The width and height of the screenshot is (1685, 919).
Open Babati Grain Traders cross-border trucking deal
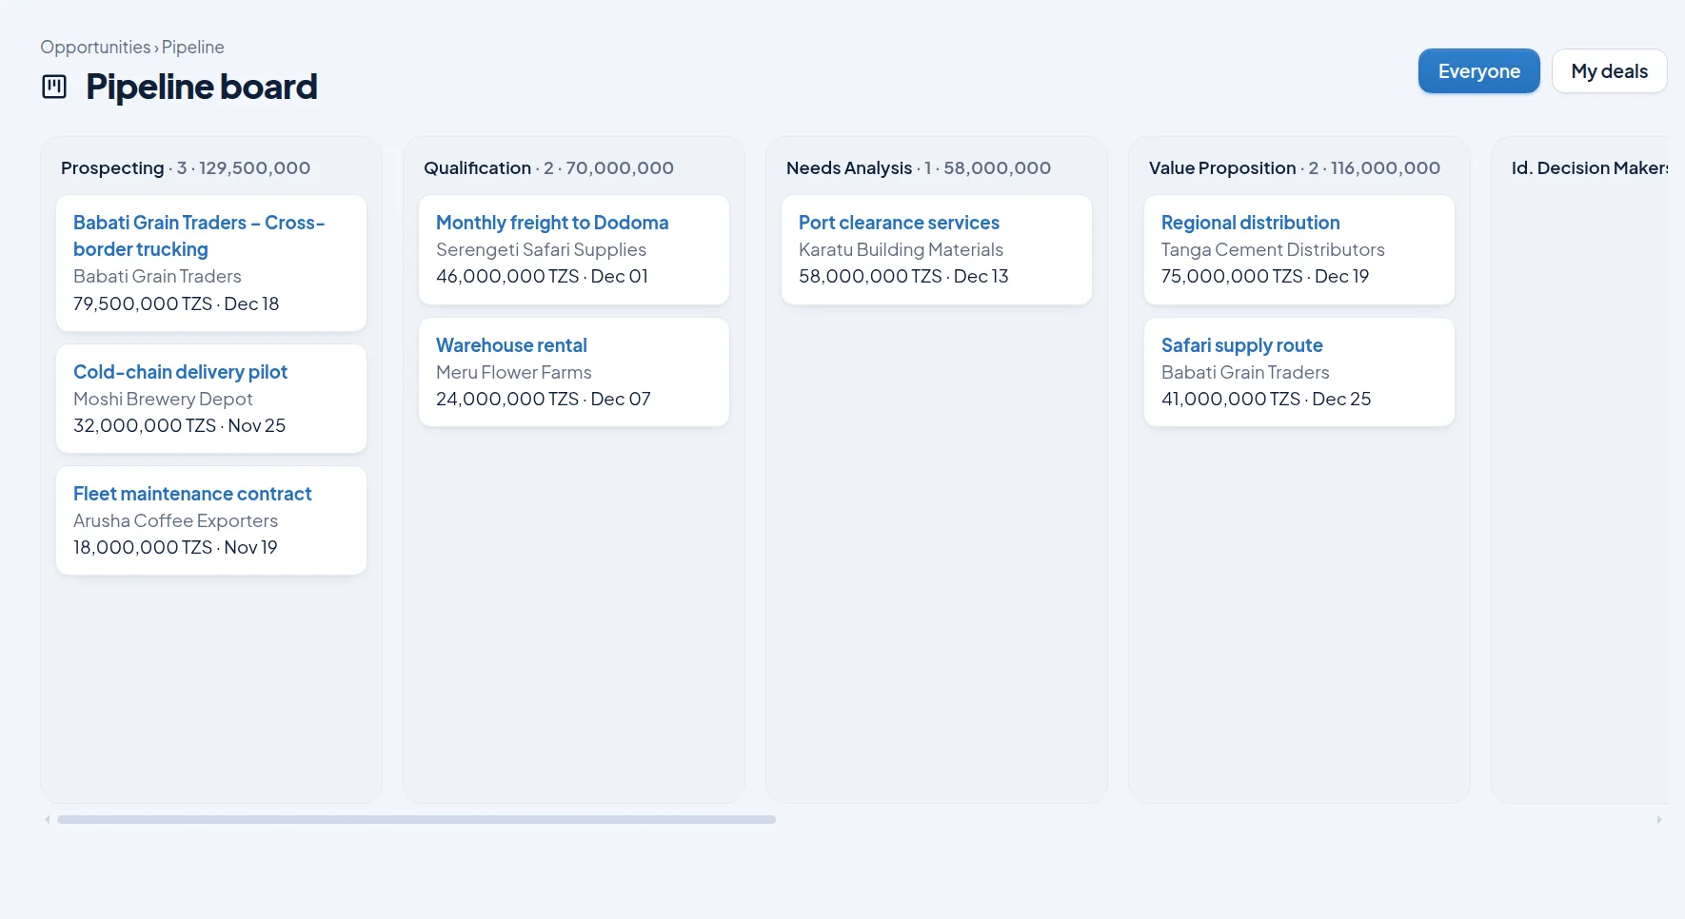click(199, 236)
